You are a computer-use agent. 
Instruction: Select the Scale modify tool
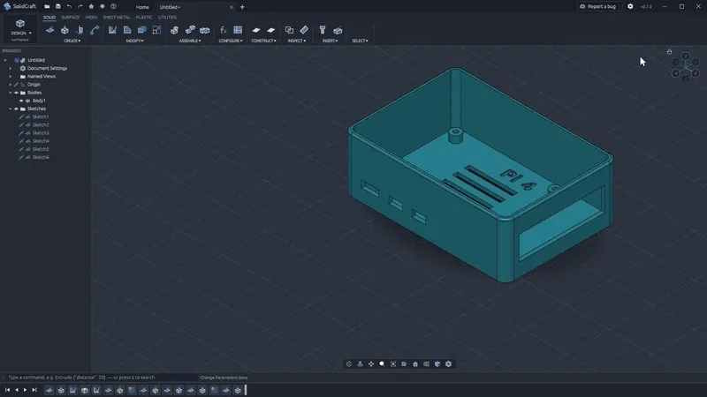click(156, 30)
